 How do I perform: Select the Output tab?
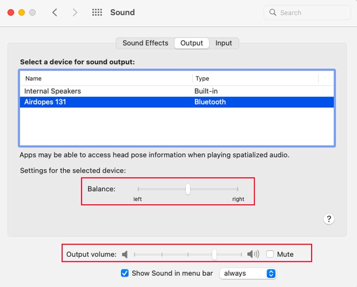[191, 43]
